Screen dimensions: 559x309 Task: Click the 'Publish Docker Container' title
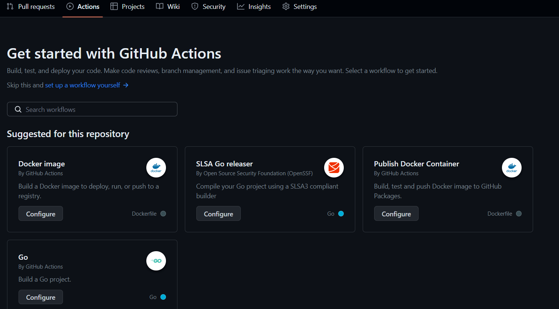416,164
